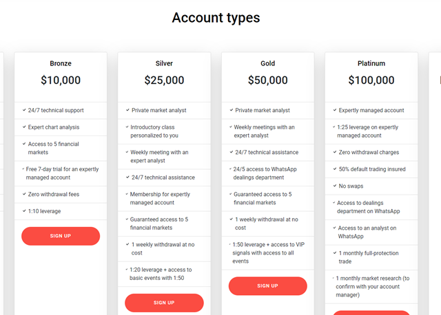
Task: Click the Bronze plan SIGN UP button
Action: click(x=61, y=236)
